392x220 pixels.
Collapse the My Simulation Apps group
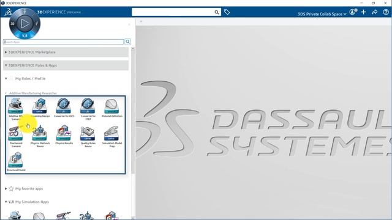point(6,202)
